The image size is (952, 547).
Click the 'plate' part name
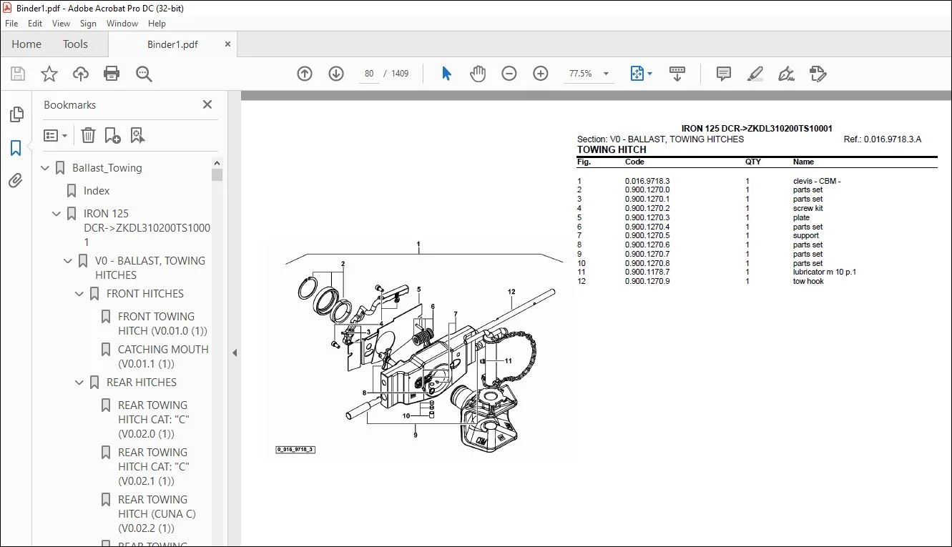(802, 218)
